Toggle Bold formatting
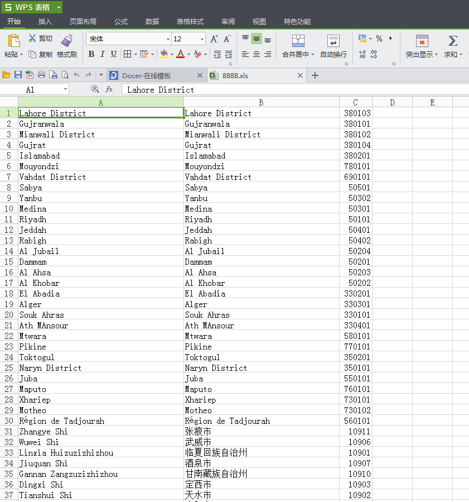Screen dimensions: 469x502 click(x=91, y=54)
